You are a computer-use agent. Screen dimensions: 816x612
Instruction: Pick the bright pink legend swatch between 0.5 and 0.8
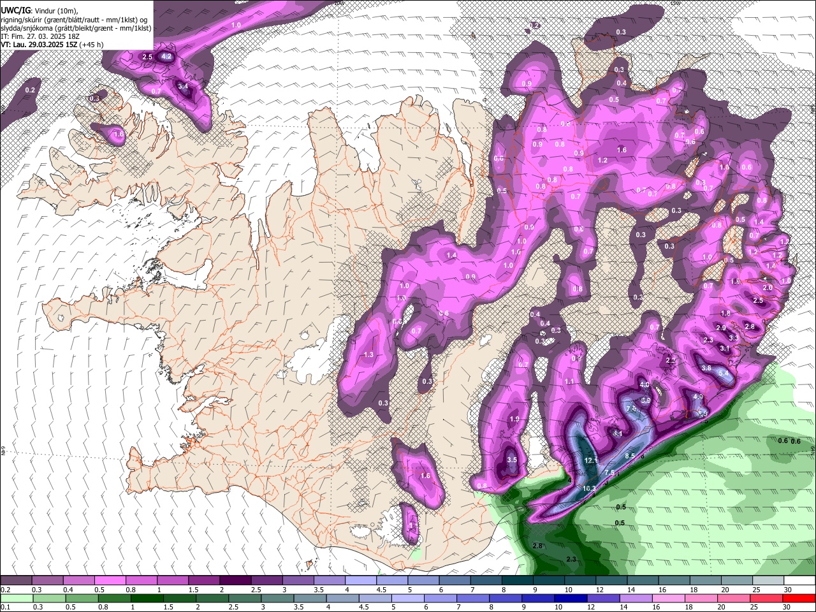click(110, 581)
